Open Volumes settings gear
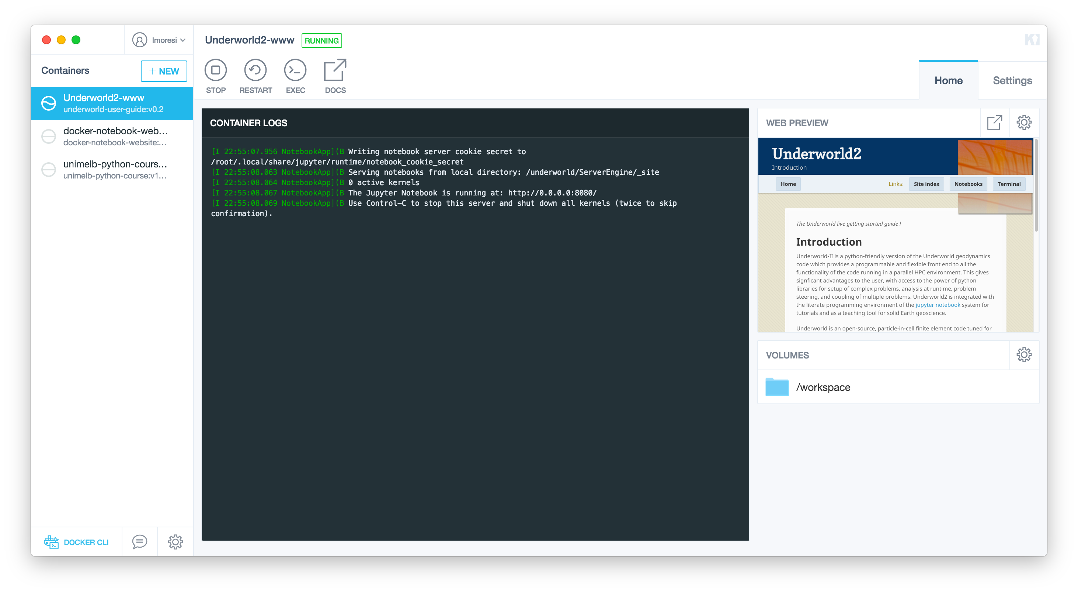The height and width of the screenshot is (593, 1078). (1023, 355)
